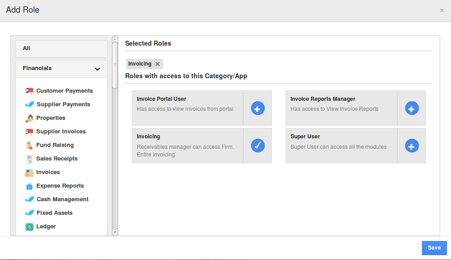This screenshot has width=451, height=260.
Task: Add the Invoice Reports Manager role
Action: (412, 109)
